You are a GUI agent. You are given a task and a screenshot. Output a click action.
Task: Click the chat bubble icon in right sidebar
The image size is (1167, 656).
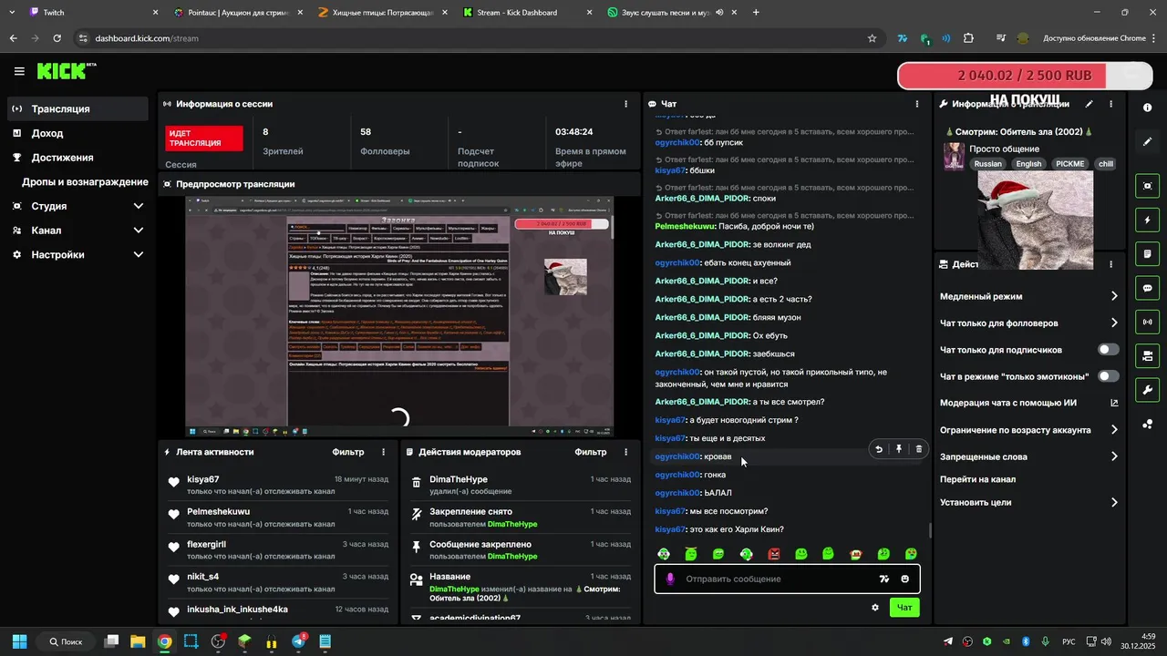point(1147,288)
